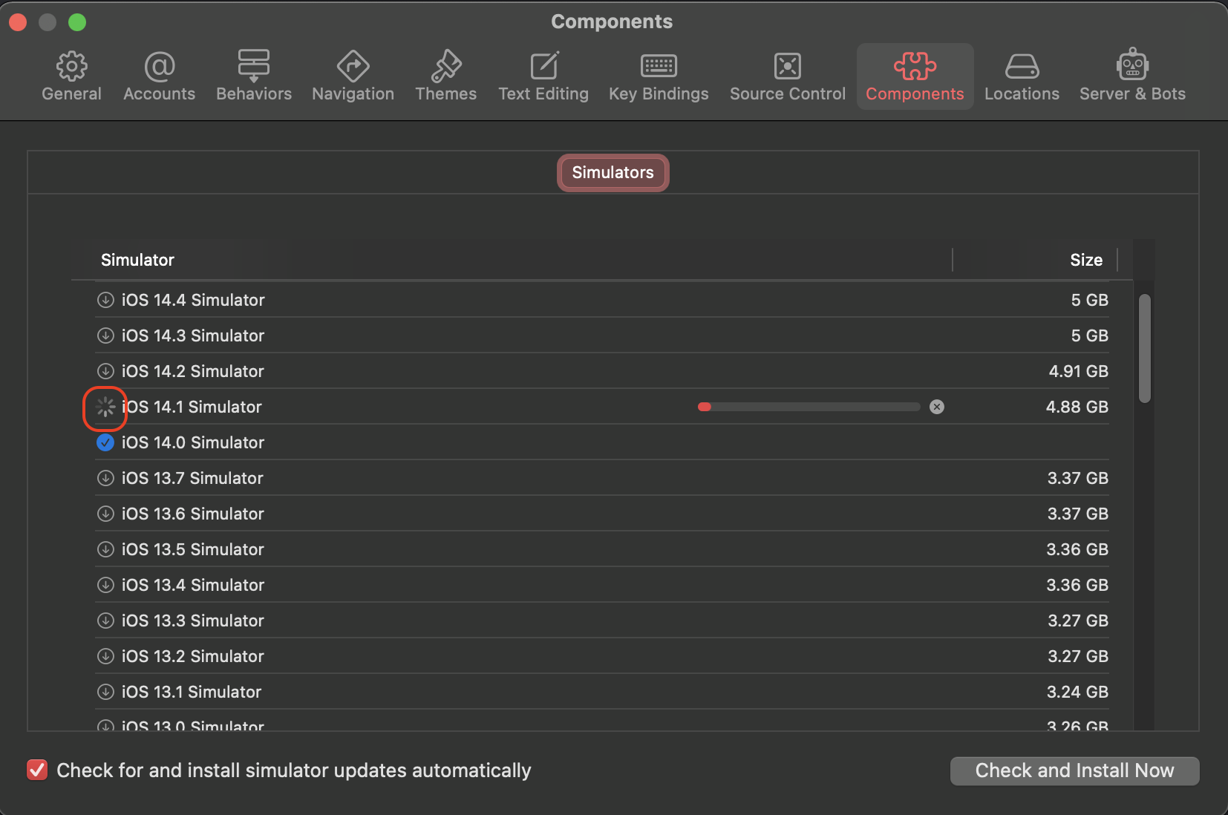Screen dimensions: 1228x815
Task: Select the iOS 14.2 Simulator row text
Action: 193,371
